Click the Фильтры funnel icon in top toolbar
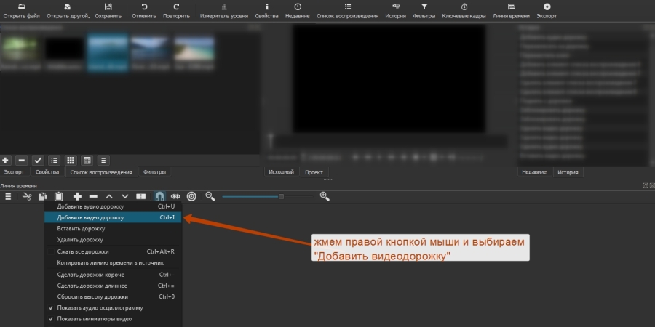655x327 pixels. (424, 9)
